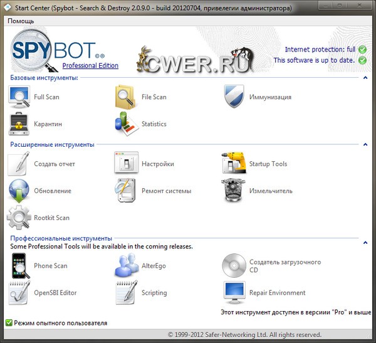Click the File Scan label
Screen dimensions: 376x343
pyautogui.click(x=154, y=97)
